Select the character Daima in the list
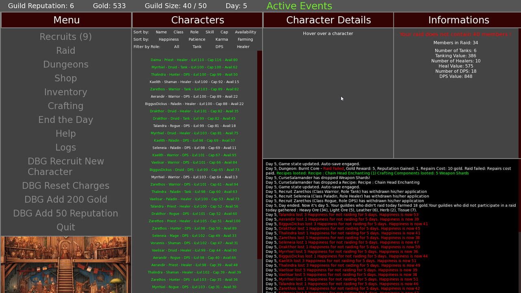This screenshot has height=293, width=521. click(197, 60)
